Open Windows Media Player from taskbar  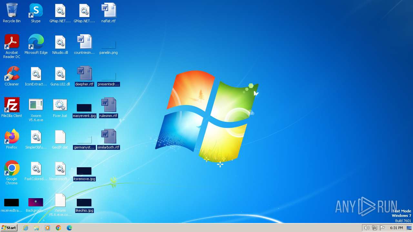tap(47, 228)
